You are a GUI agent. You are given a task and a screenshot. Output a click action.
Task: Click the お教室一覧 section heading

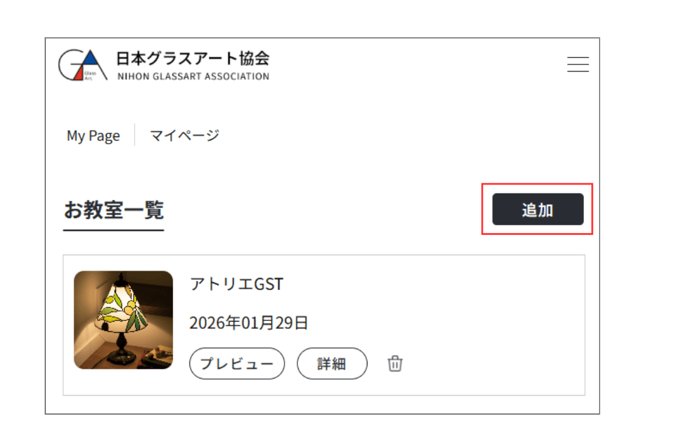(114, 210)
